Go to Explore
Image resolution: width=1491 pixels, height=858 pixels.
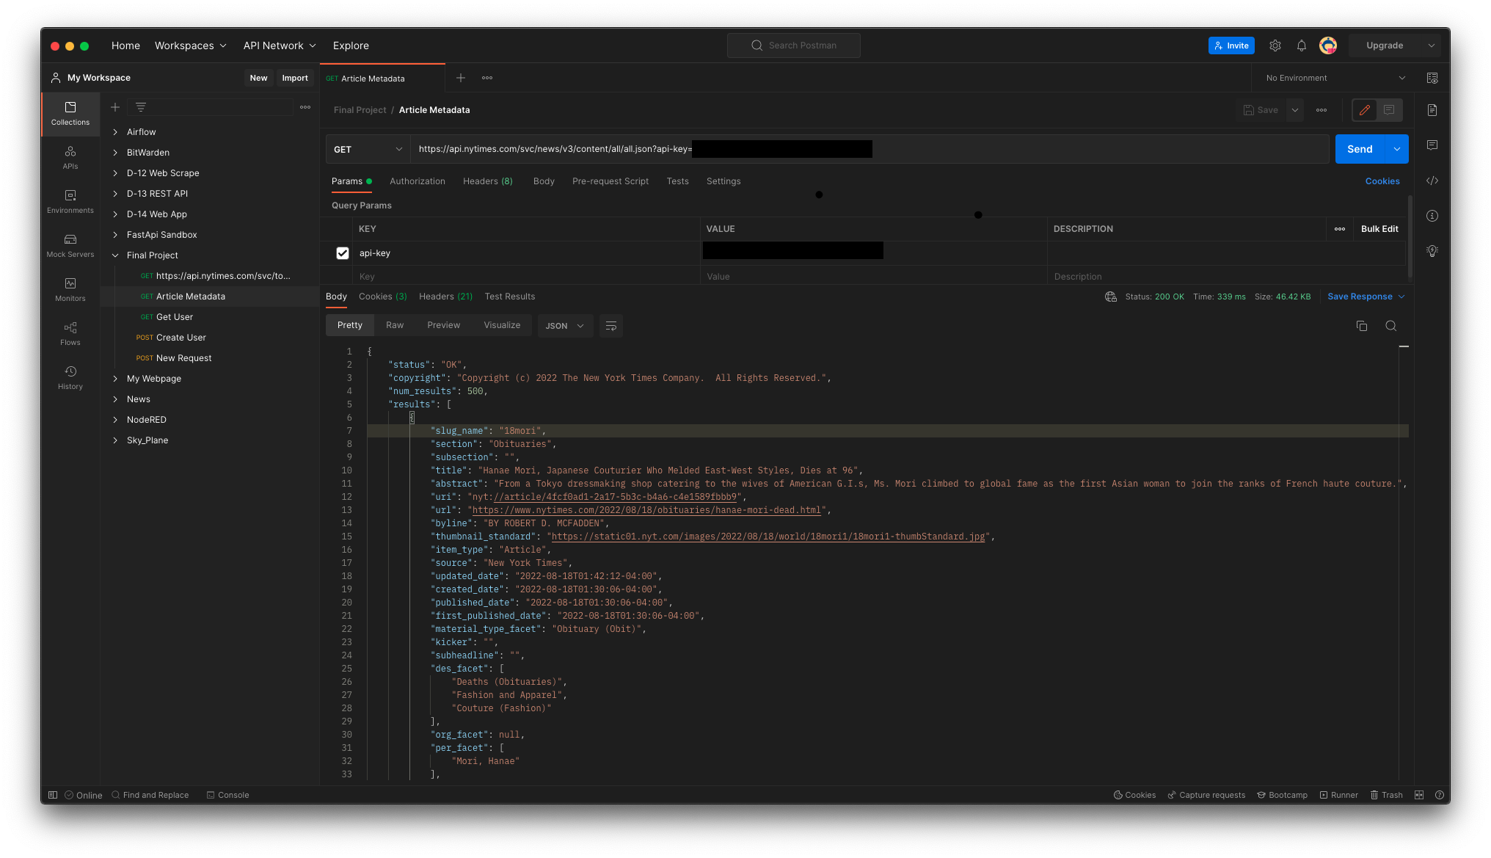click(351, 46)
